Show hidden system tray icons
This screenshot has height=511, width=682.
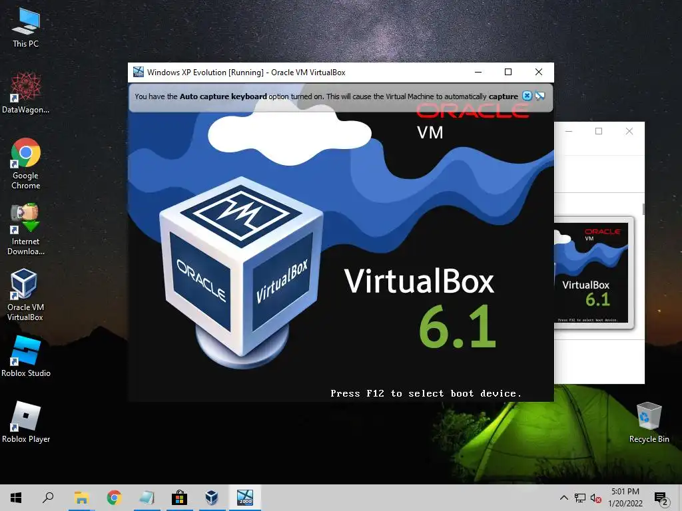[x=563, y=498]
